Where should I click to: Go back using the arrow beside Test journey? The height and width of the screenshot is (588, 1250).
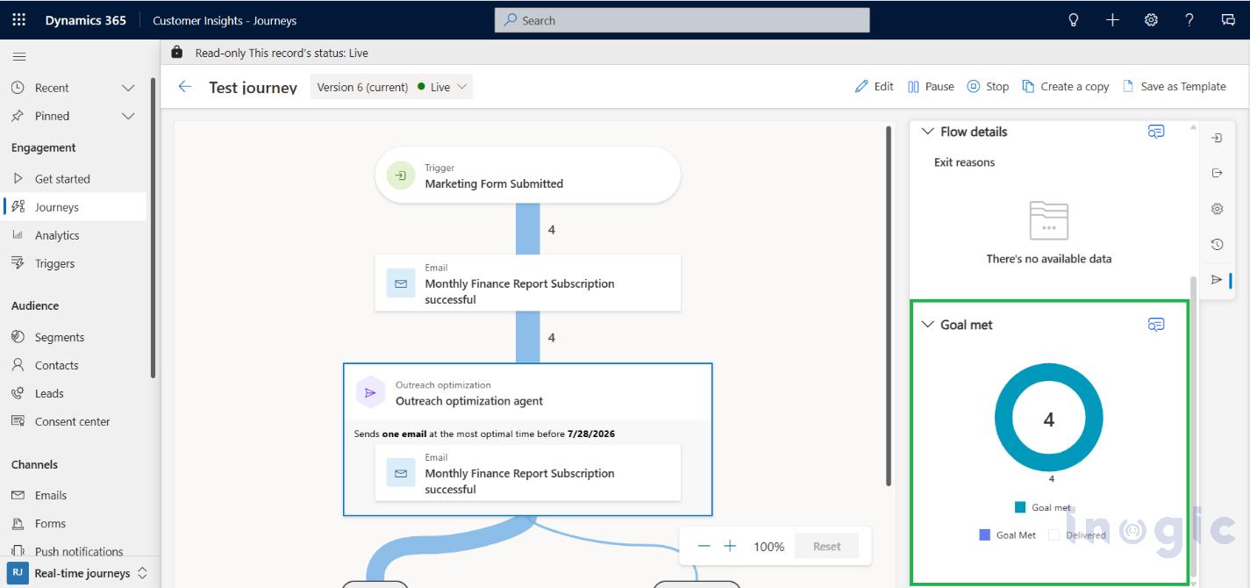click(184, 86)
